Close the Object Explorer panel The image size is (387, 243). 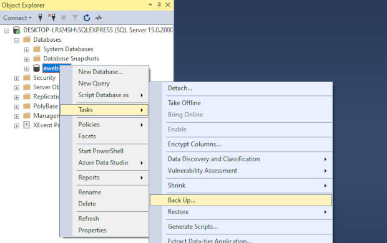tap(168, 5)
